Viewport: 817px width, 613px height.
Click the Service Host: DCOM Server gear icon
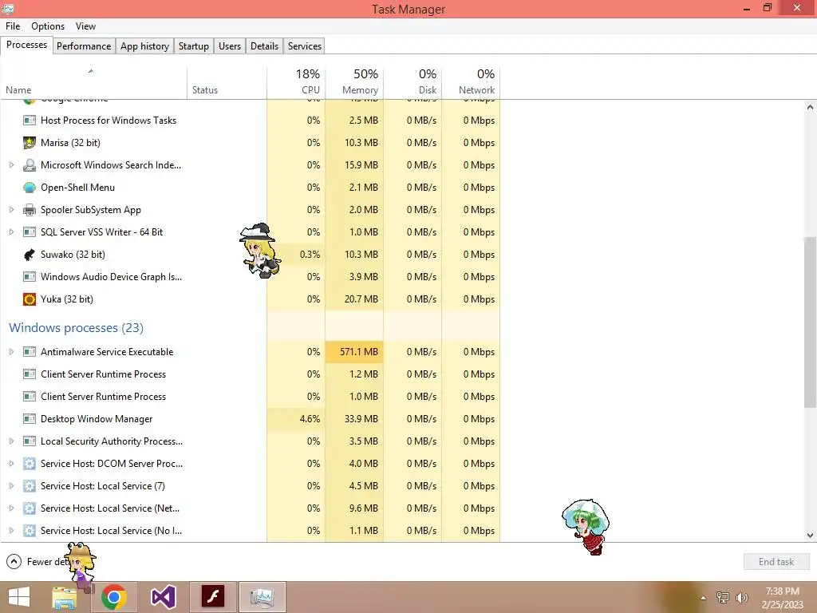30,464
